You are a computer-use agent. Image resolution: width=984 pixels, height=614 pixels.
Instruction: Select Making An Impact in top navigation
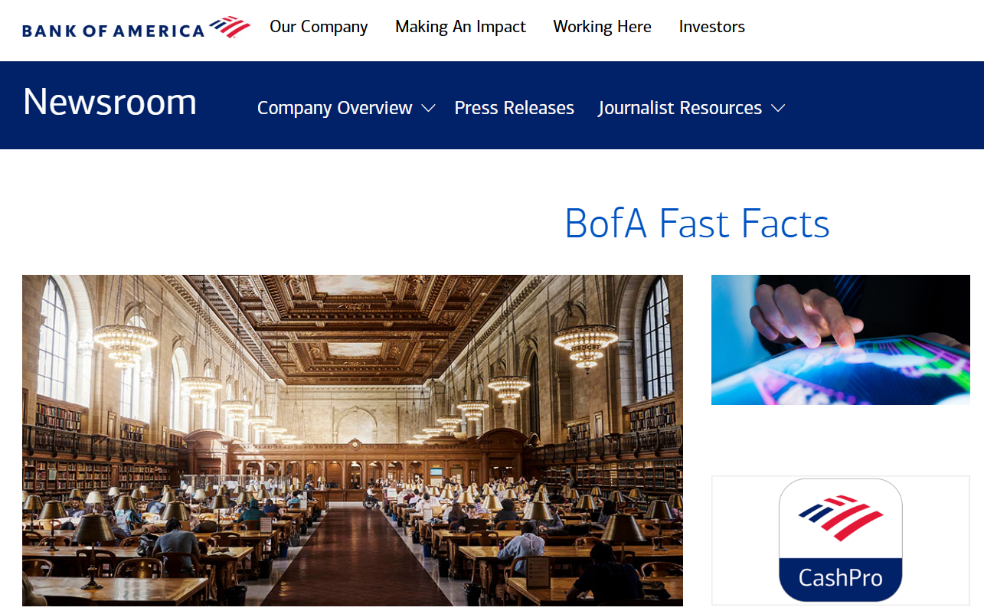[460, 27]
